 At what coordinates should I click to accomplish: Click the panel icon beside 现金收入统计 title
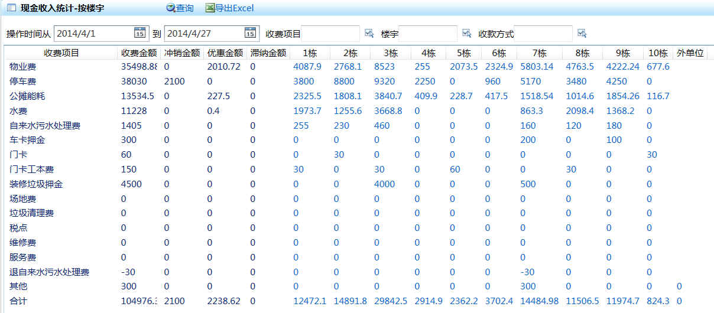(11, 8)
